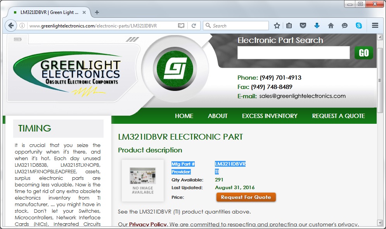Submit part search with GO button

[363, 53]
